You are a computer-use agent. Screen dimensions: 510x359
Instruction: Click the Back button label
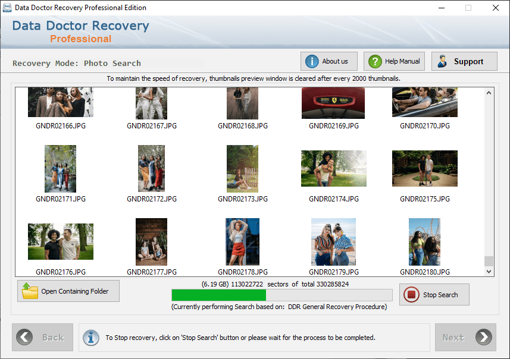[x=53, y=338]
